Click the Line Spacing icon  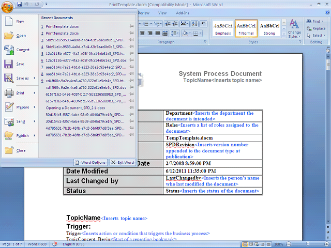(x=174, y=33)
